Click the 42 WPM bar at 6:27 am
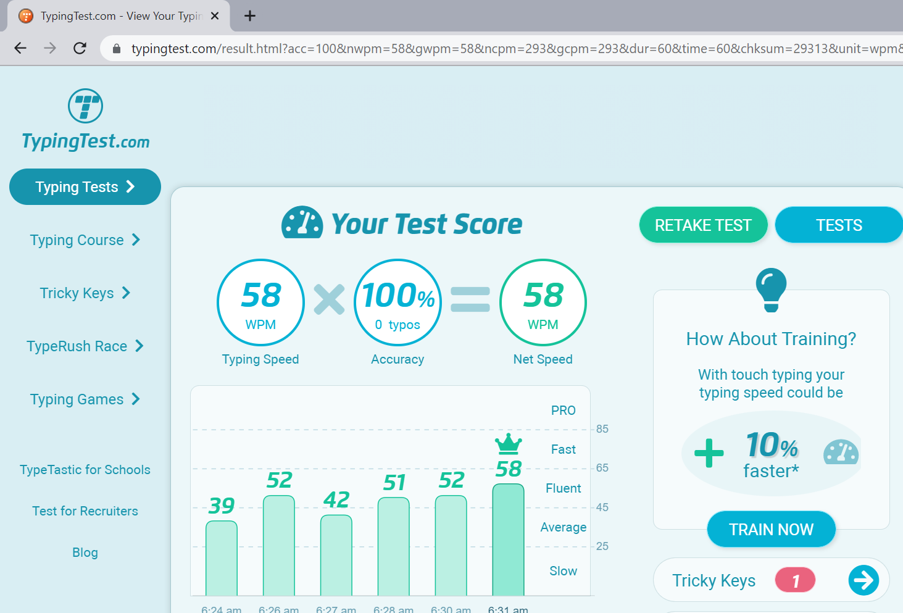This screenshot has height=613, width=903. 336,555
